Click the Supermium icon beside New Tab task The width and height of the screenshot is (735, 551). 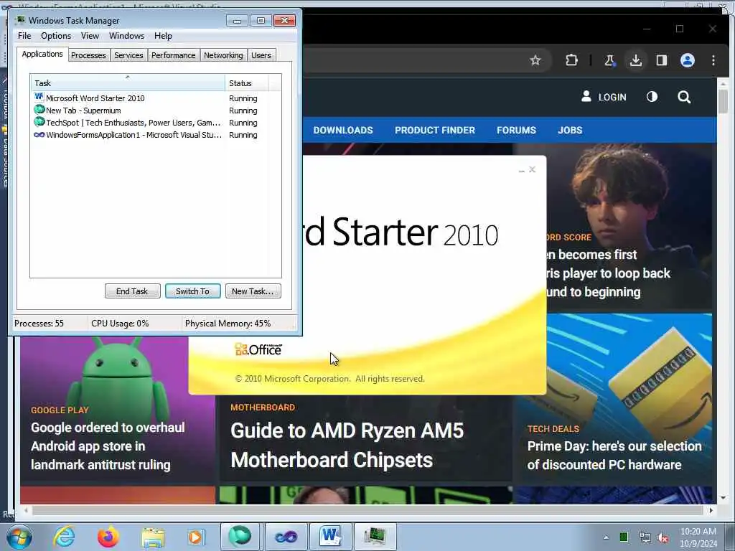pos(39,110)
